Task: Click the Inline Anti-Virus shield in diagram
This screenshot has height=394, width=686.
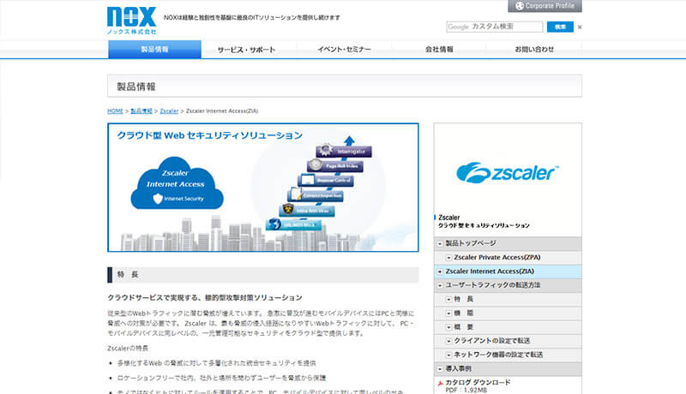Action: [288, 210]
